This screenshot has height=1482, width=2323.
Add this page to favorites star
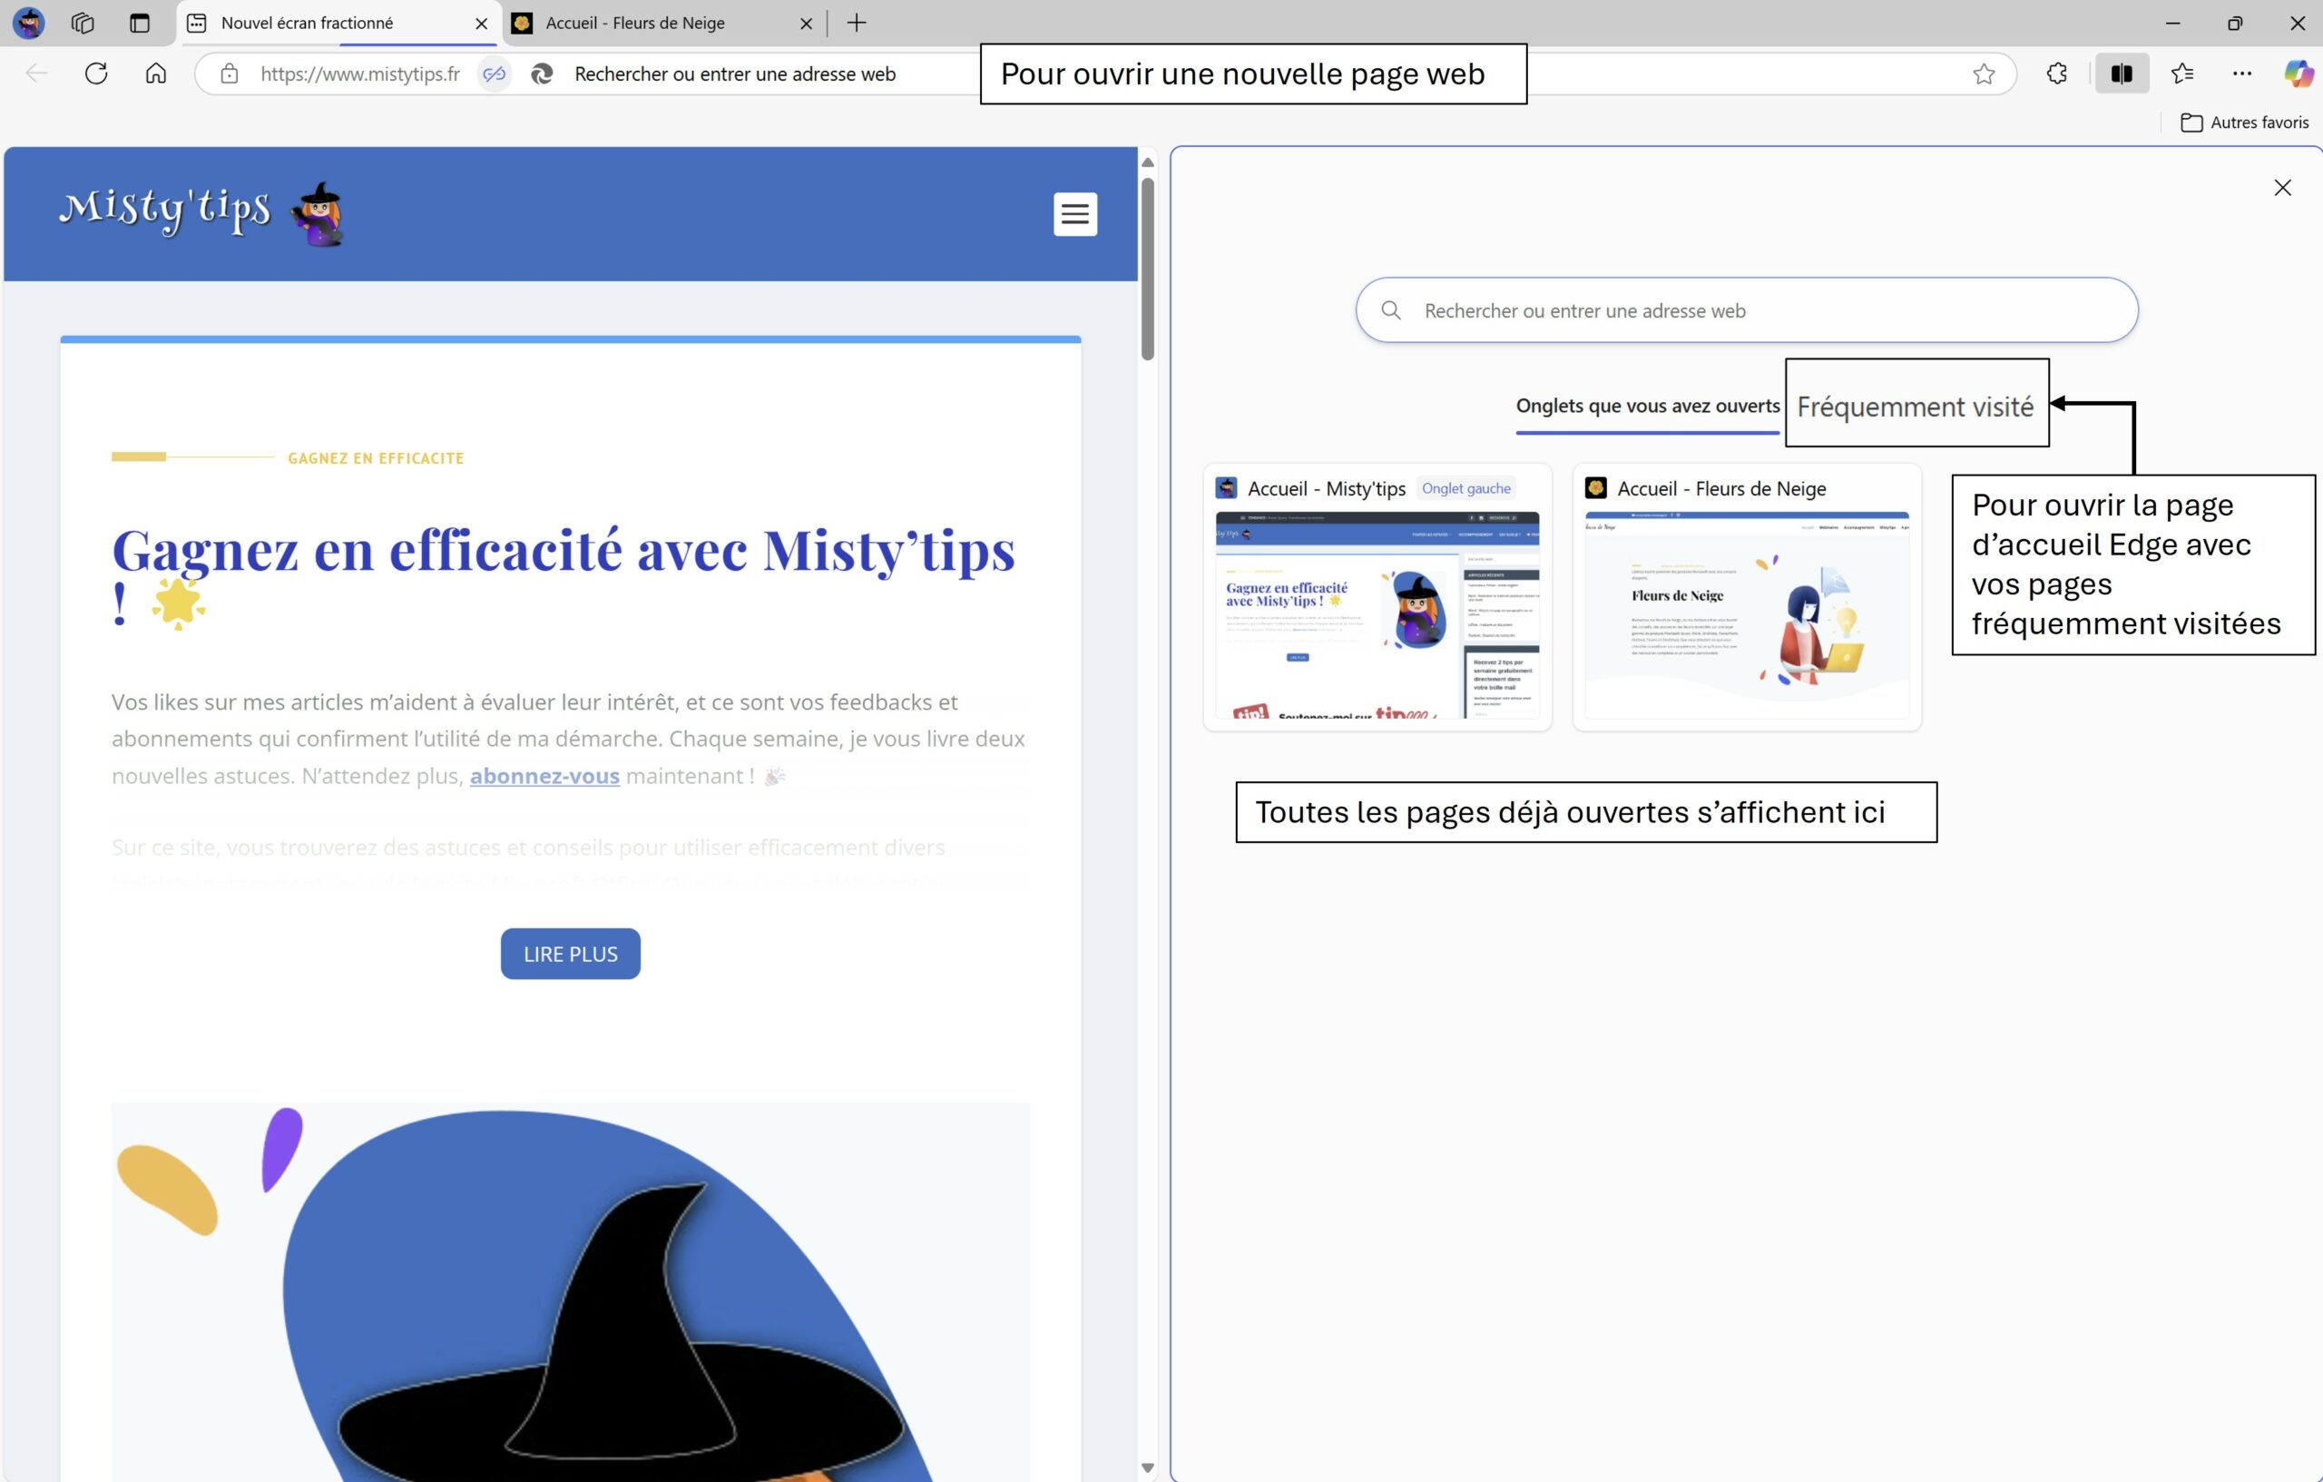[x=1984, y=74]
